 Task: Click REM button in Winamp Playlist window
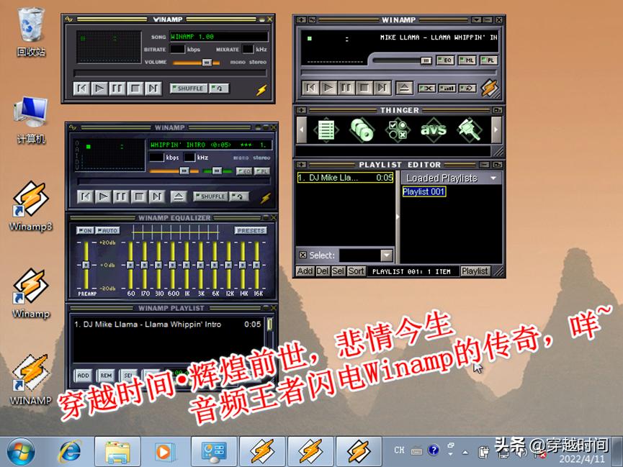106,376
